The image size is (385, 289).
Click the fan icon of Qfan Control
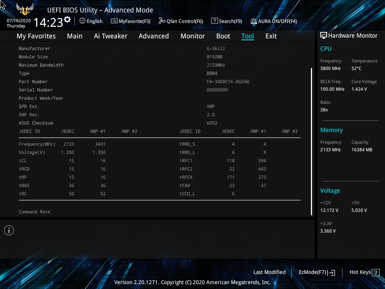[162, 21]
